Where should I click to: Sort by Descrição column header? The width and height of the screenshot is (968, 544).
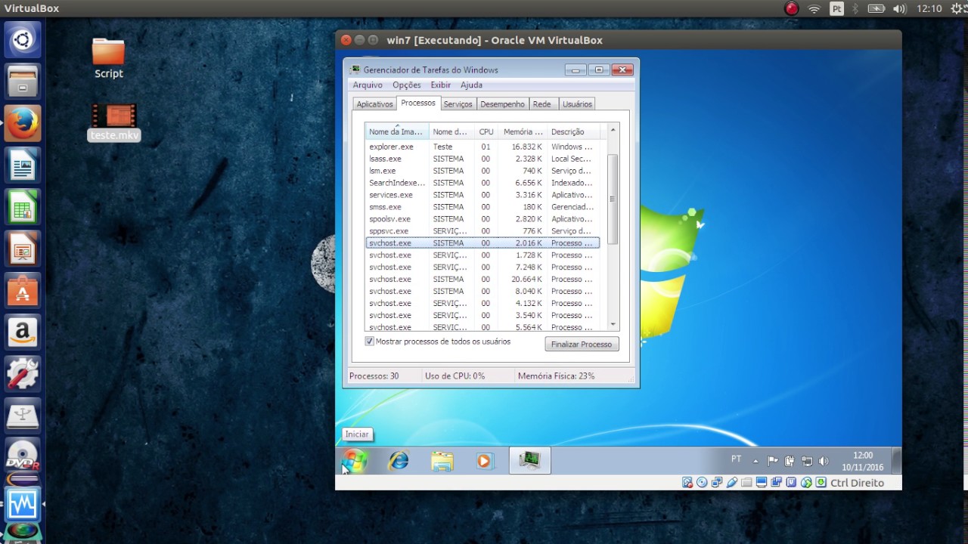575,131
